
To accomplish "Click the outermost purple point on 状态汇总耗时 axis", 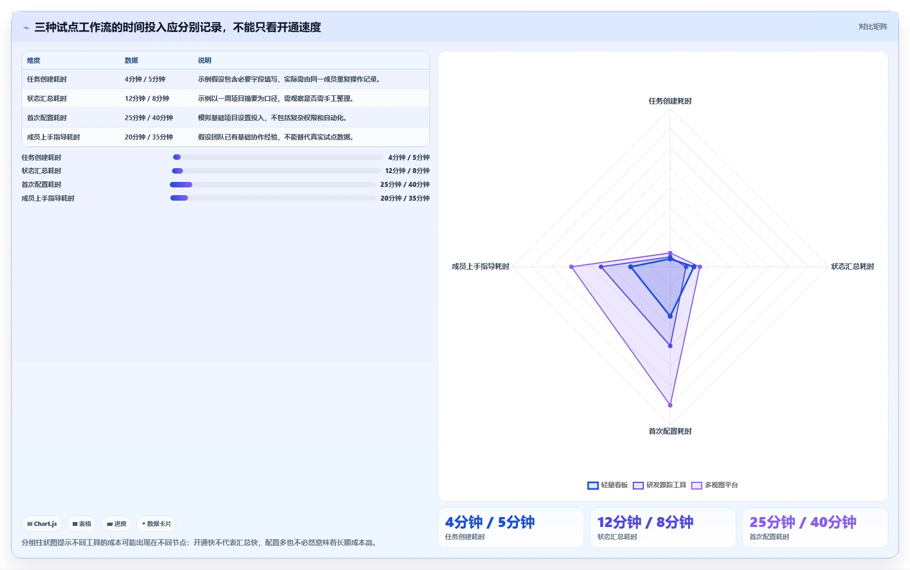I will point(700,267).
